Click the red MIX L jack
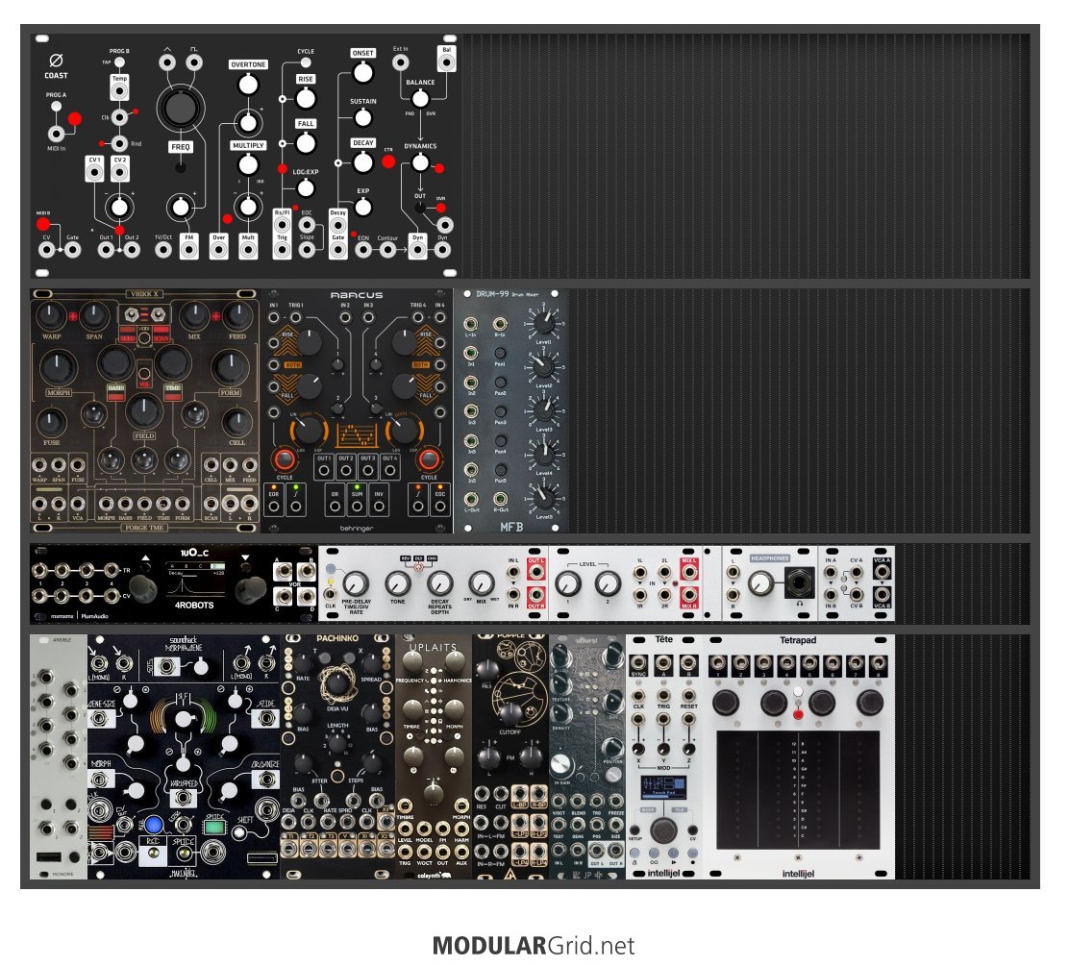Image resolution: width=1069 pixels, height=966 pixels. click(x=688, y=571)
